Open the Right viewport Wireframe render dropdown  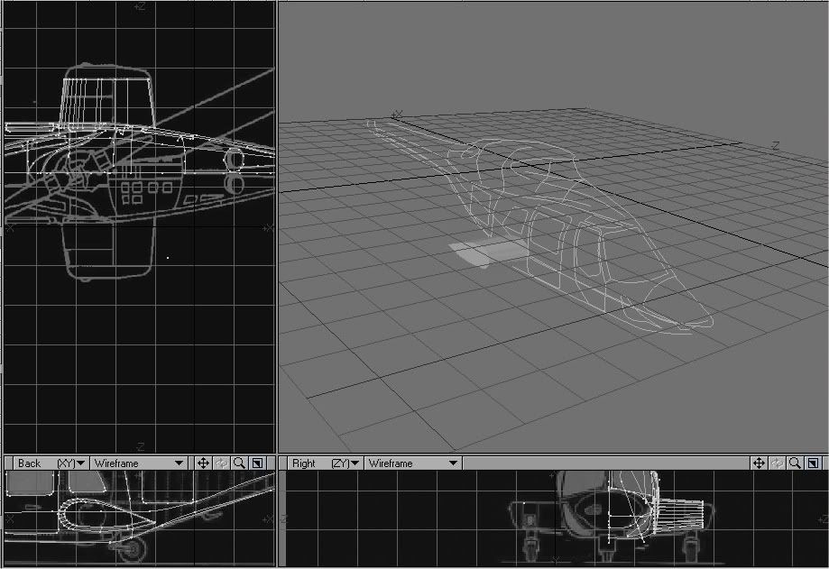[413, 463]
